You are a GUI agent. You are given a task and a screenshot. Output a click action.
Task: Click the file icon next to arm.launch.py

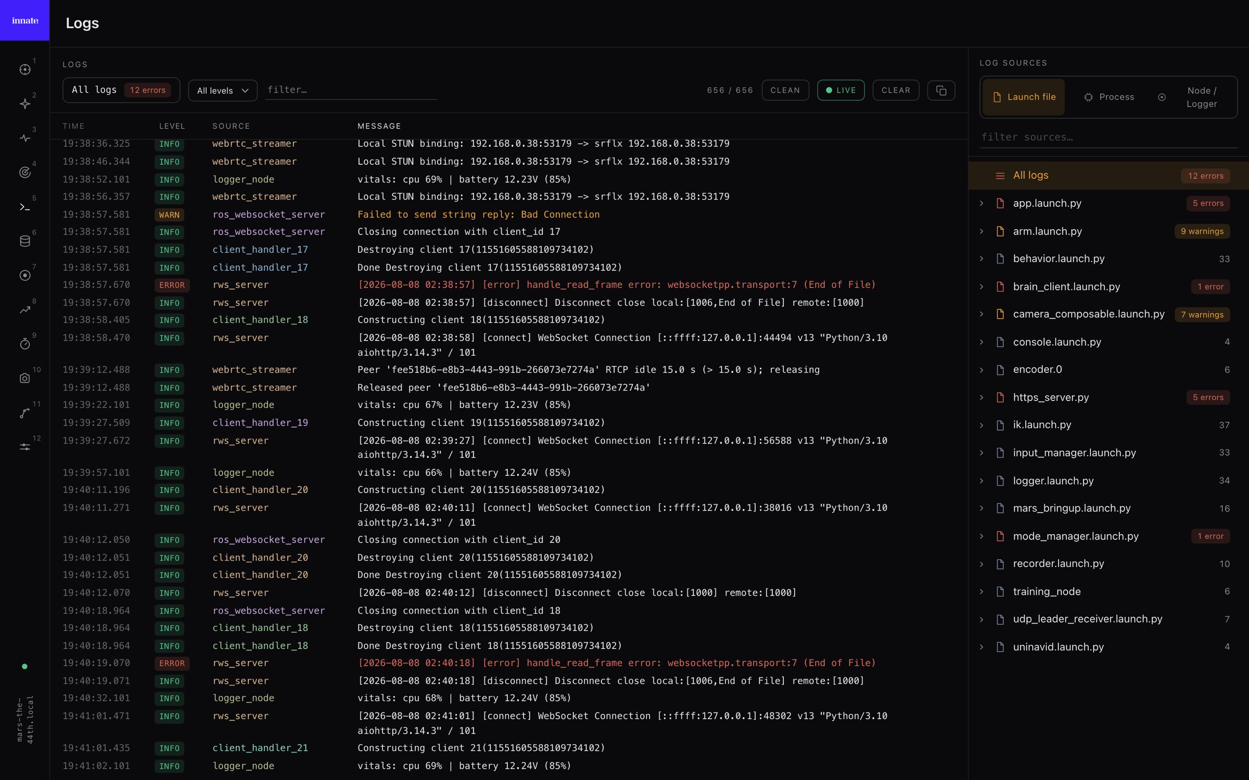click(1000, 231)
